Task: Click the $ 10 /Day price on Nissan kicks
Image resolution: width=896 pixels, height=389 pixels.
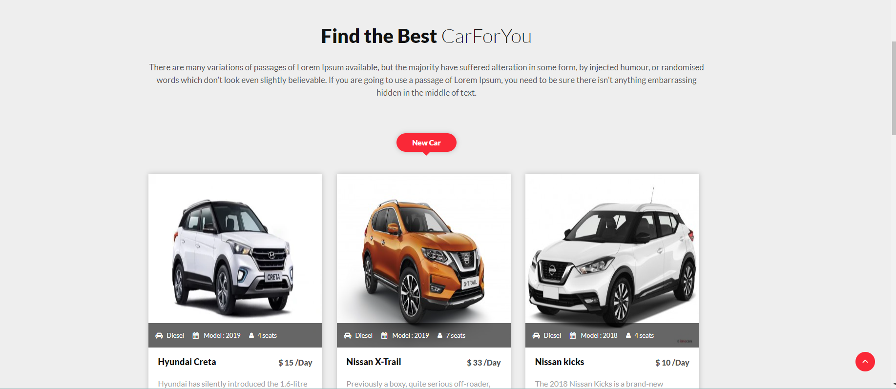Action: [672, 363]
